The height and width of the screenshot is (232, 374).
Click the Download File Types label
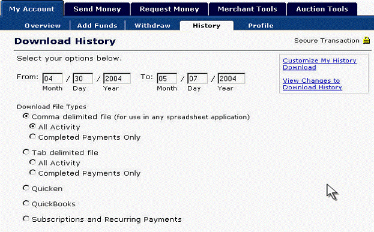point(52,107)
